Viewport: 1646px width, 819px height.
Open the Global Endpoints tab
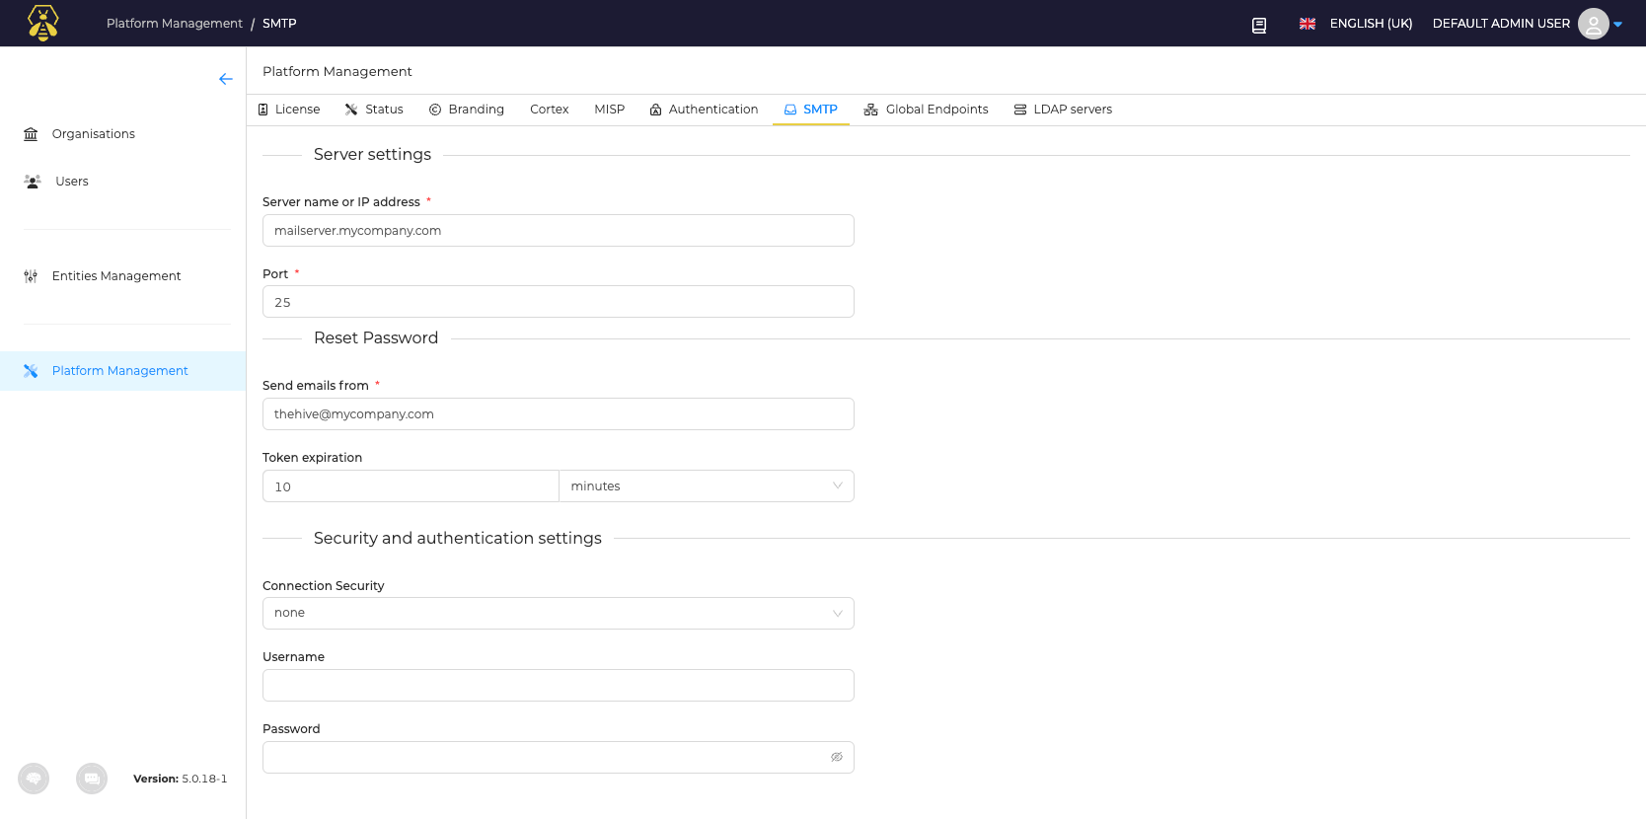tap(926, 110)
